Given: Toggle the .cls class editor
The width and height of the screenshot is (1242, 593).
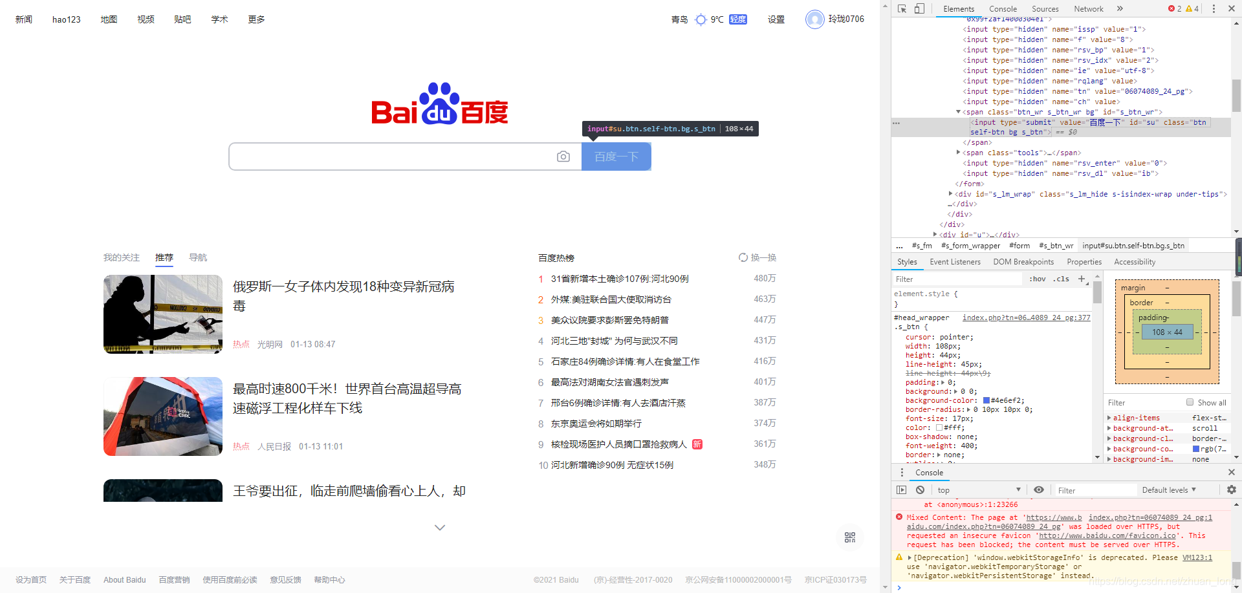Looking at the screenshot, I should click(x=1061, y=279).
